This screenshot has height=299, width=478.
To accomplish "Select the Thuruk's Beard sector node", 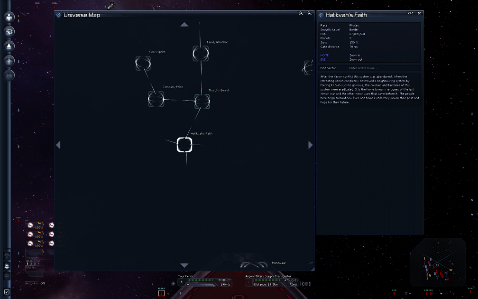I will coord(202,102).
